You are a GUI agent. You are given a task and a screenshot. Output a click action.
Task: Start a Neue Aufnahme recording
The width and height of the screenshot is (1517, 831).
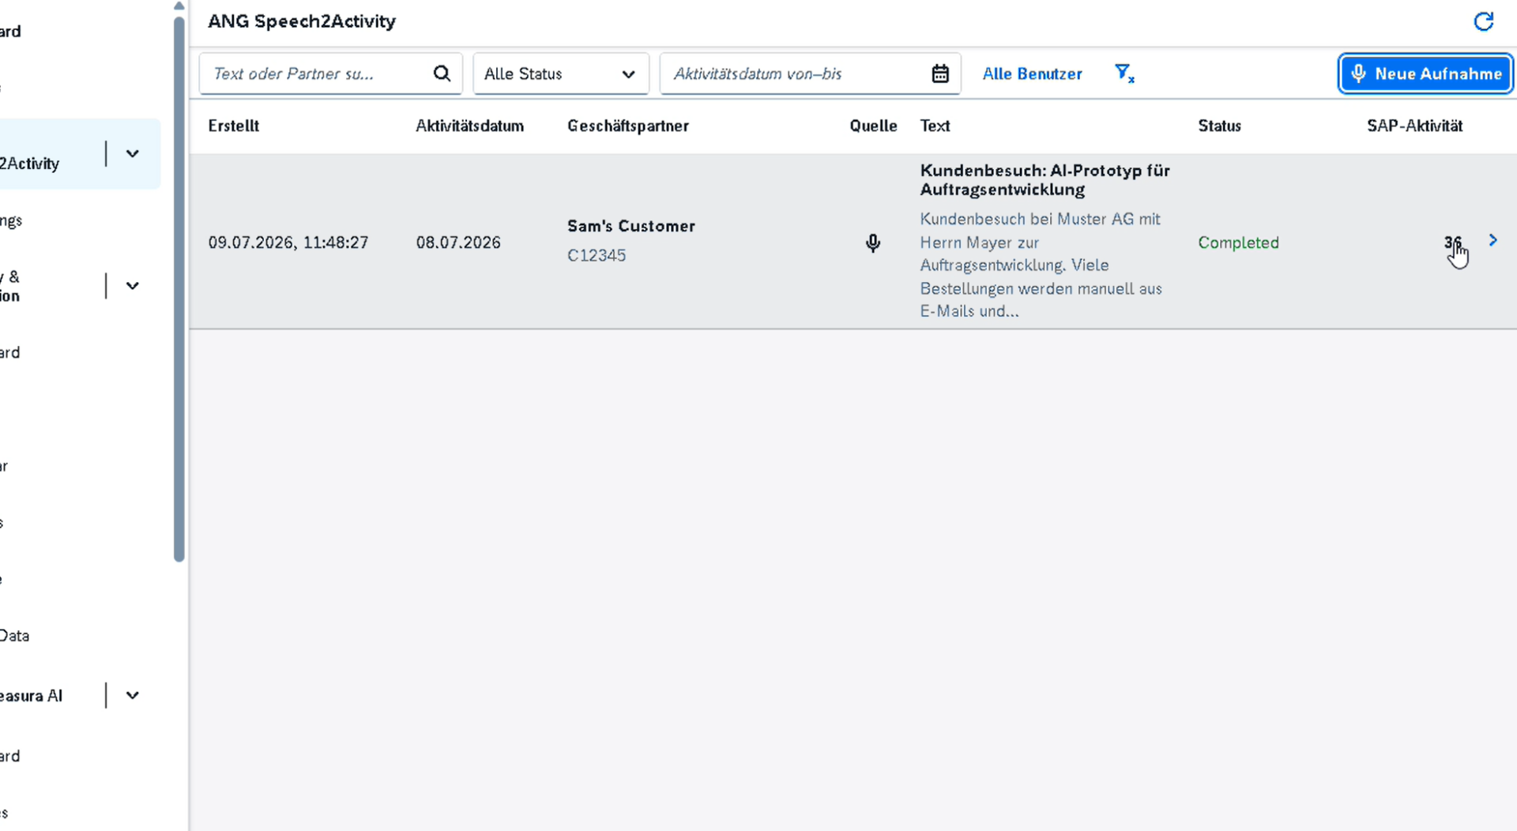point(1425,73)
